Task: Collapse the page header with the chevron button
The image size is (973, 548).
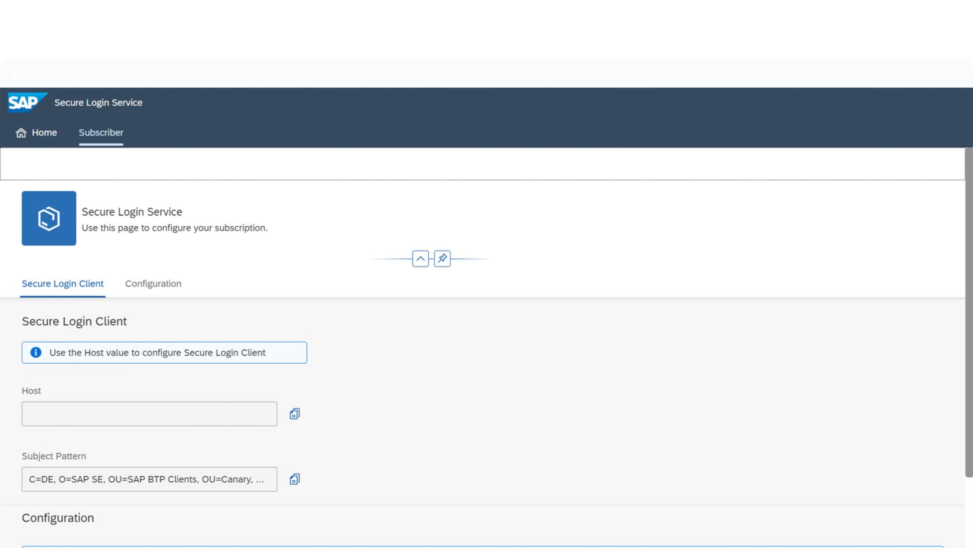Action: click(420, 259)
